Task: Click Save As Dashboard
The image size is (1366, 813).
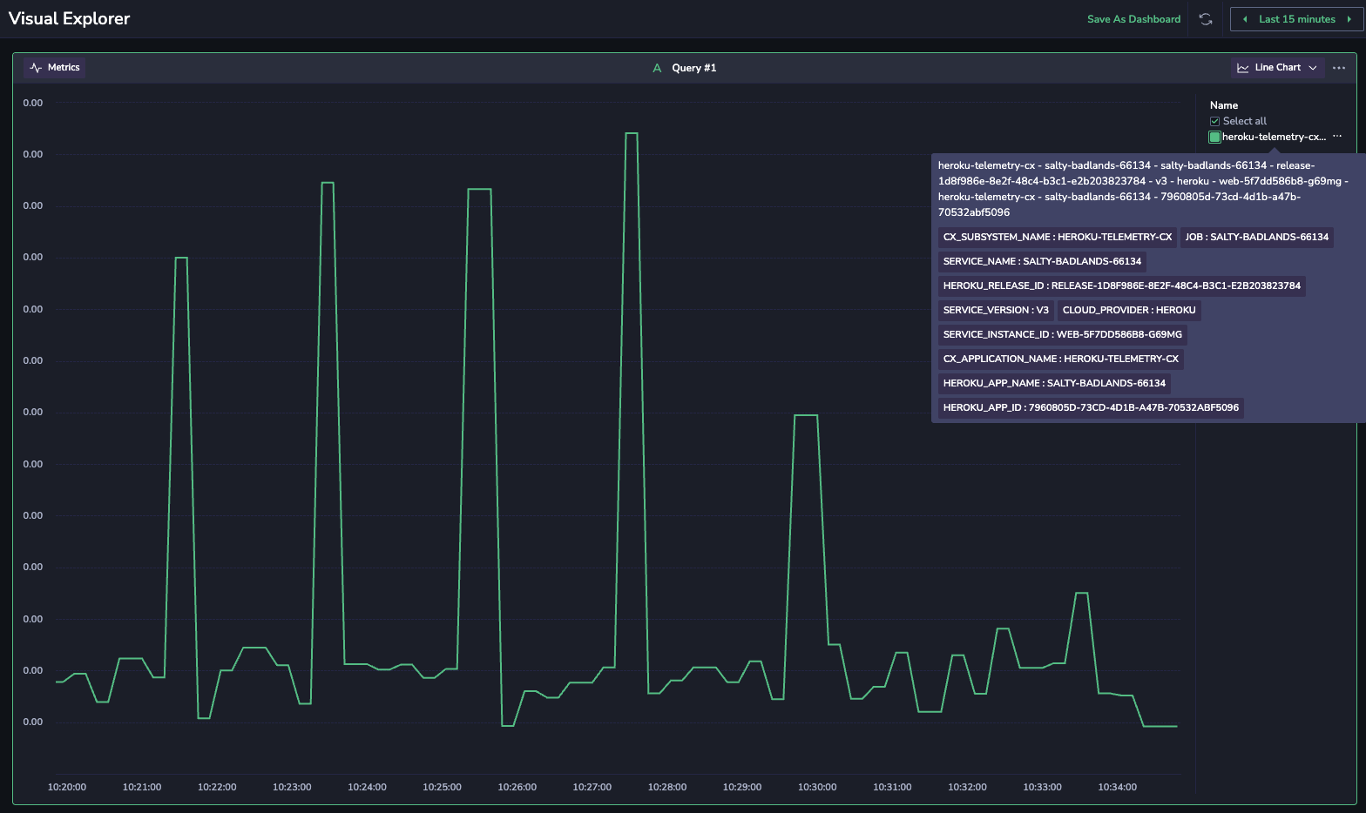Action: click(1133, 19)
